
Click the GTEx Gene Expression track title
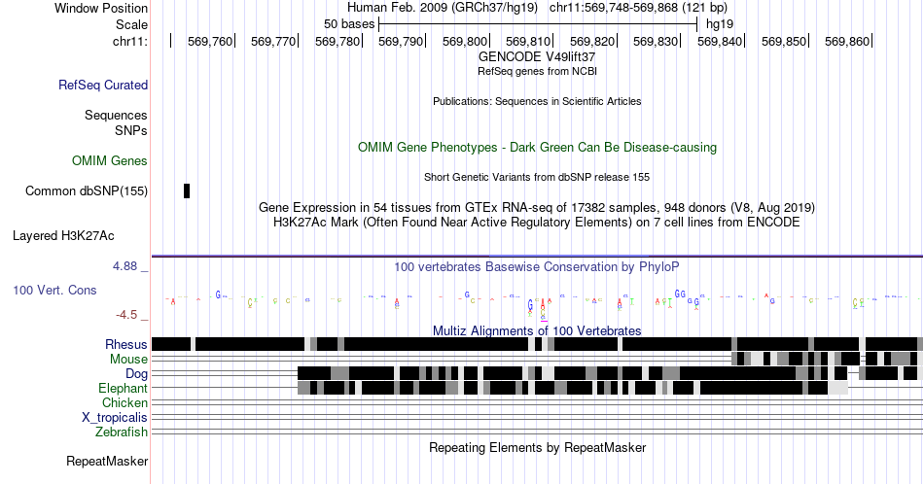(537, 207)
